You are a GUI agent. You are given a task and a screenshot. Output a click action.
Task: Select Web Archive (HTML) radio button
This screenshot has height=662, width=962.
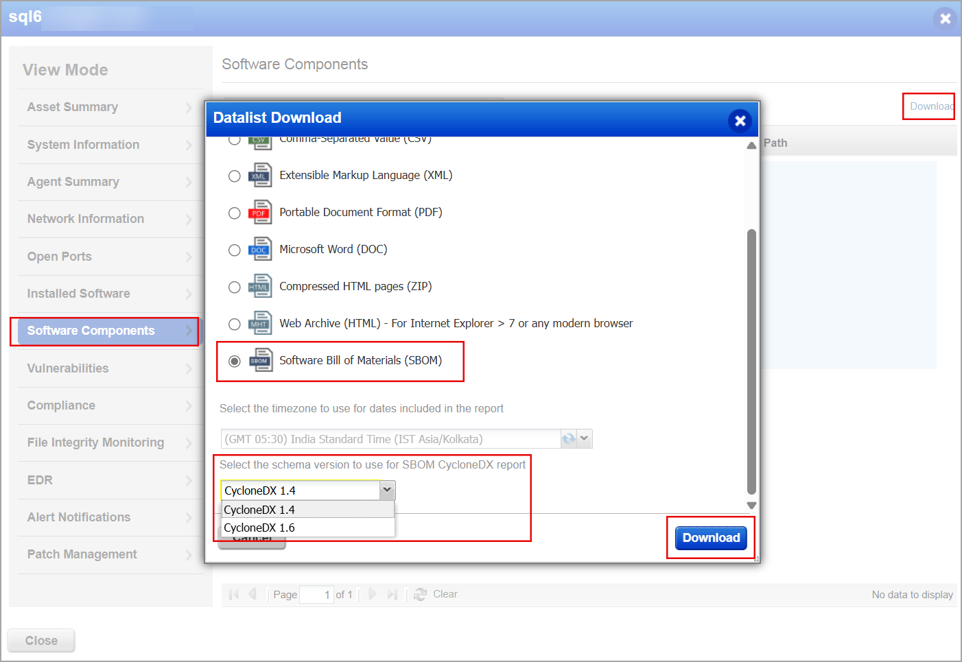[235, 324]
